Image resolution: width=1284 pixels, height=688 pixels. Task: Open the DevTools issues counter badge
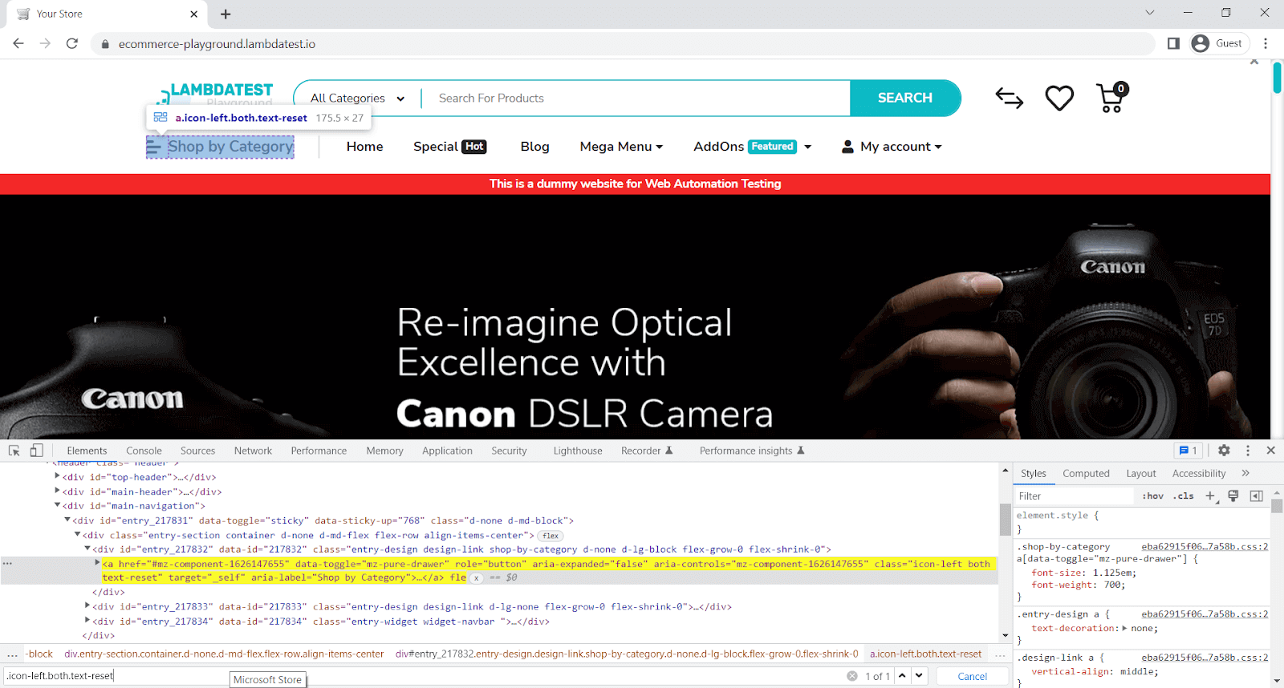(x=1188, y=451)
